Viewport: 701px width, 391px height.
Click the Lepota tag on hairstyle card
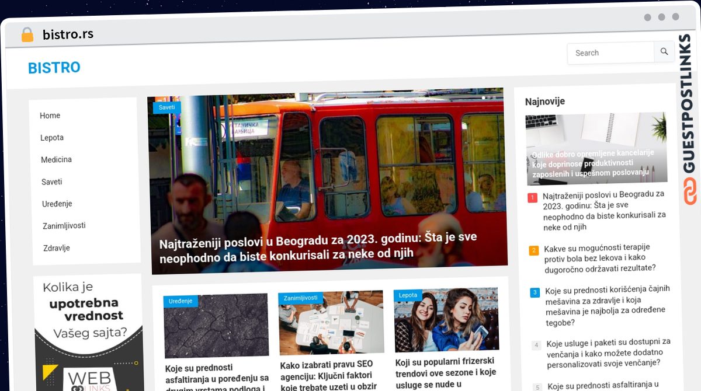pos(408,295)
